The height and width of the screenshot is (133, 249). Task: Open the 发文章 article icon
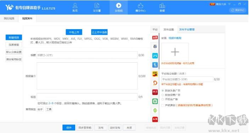97,7
